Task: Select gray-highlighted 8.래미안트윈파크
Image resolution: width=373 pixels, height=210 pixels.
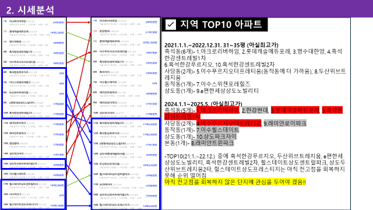Action: 212,143
